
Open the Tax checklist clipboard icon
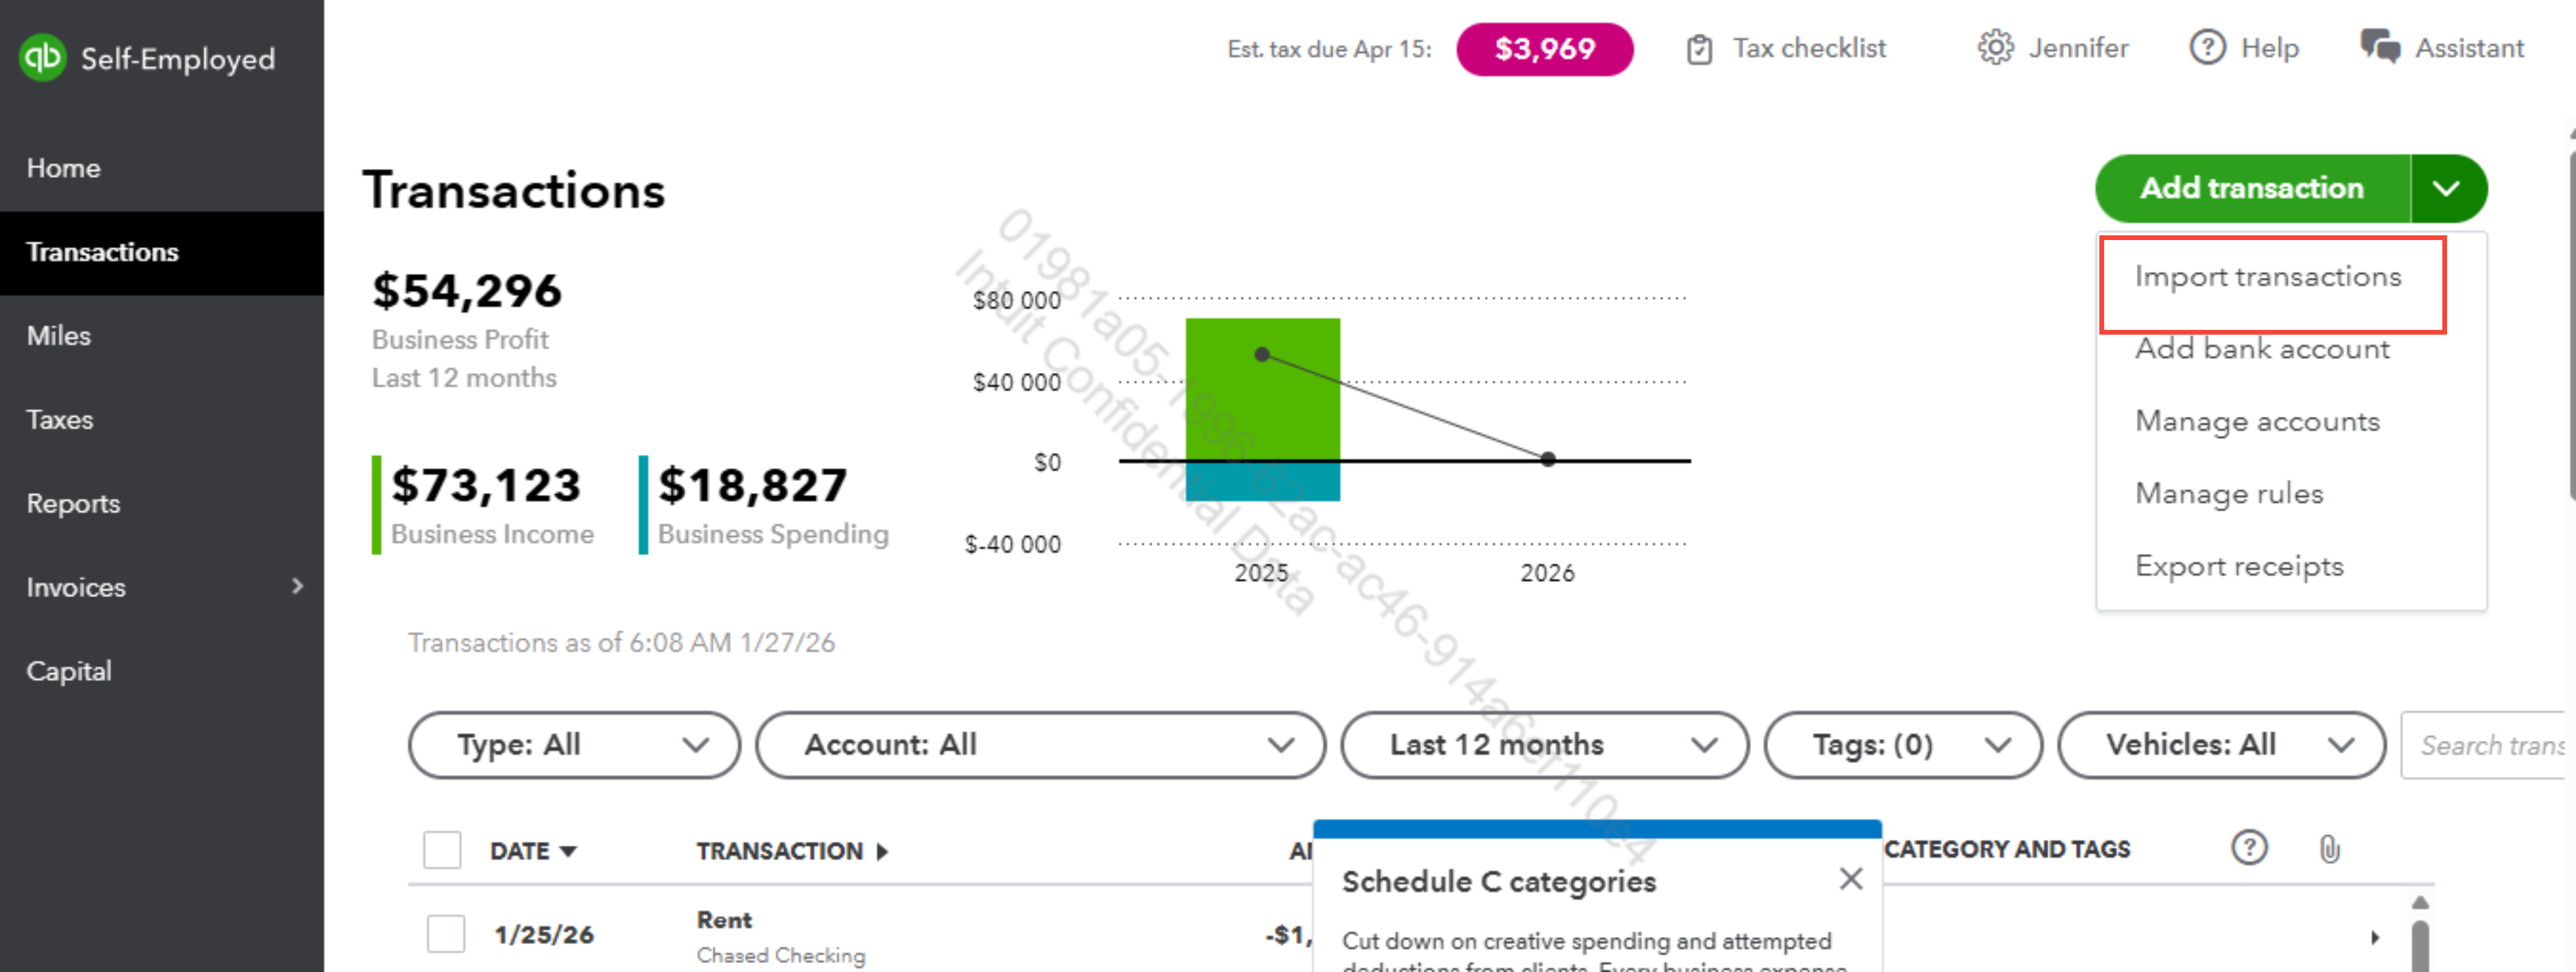1699,49
